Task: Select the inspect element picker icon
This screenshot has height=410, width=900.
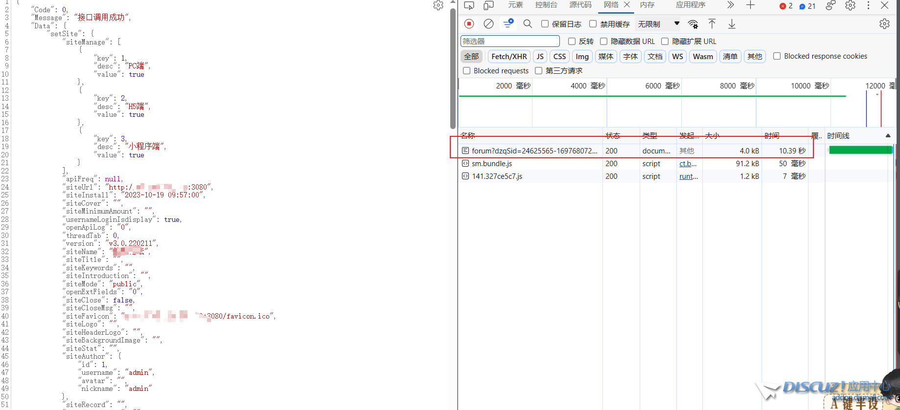Action: (x=469, y=5)
